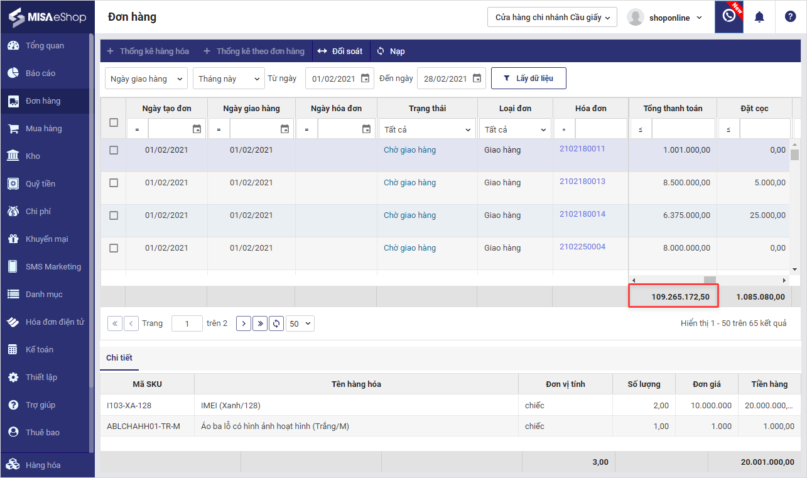The width and height of the screenshot is (807, 478).
Task: Switch to the Chi tiết tab
Action: coord(119,358)
